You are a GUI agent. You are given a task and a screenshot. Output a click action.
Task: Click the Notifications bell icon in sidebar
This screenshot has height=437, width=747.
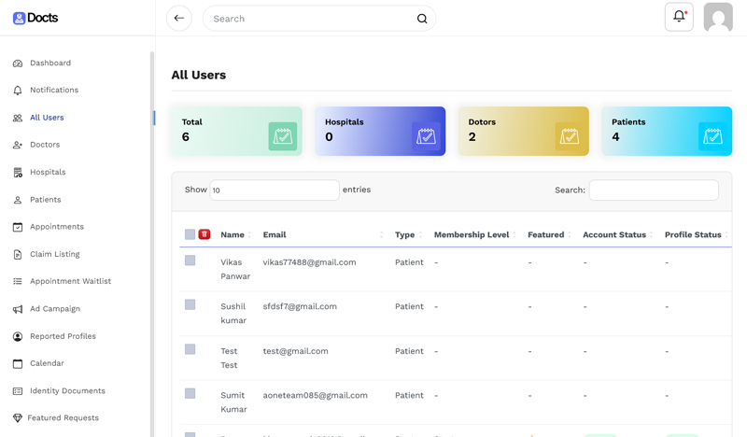[18, 91]
